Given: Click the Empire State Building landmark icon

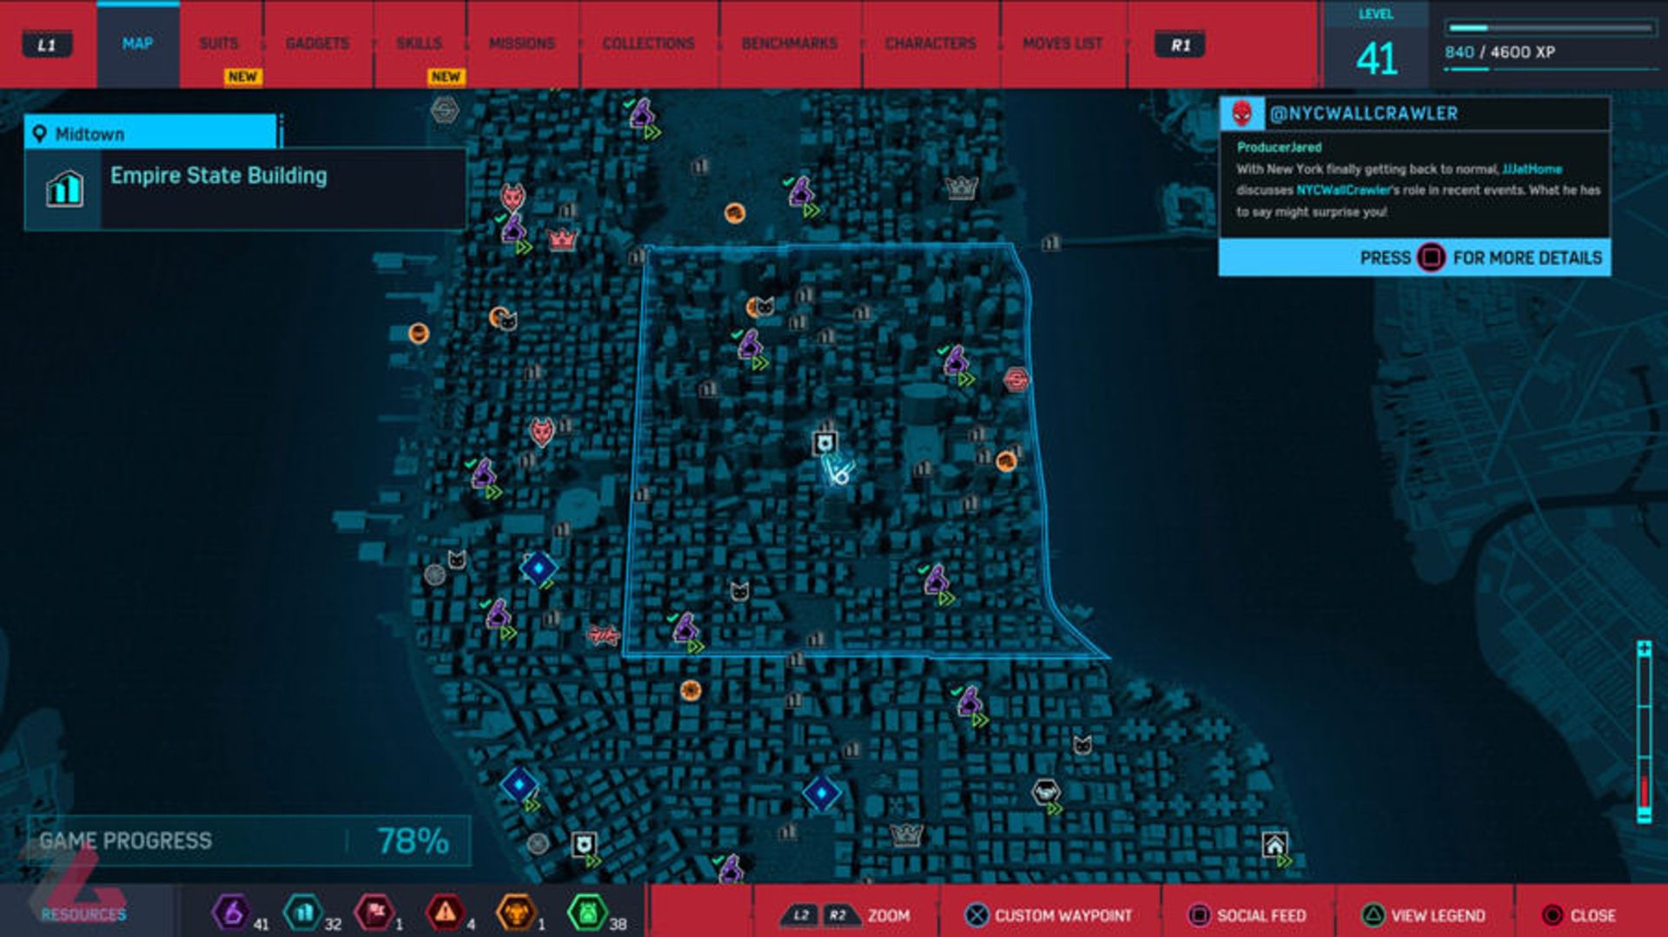Looking at the screenshot, I should [64, 188].
